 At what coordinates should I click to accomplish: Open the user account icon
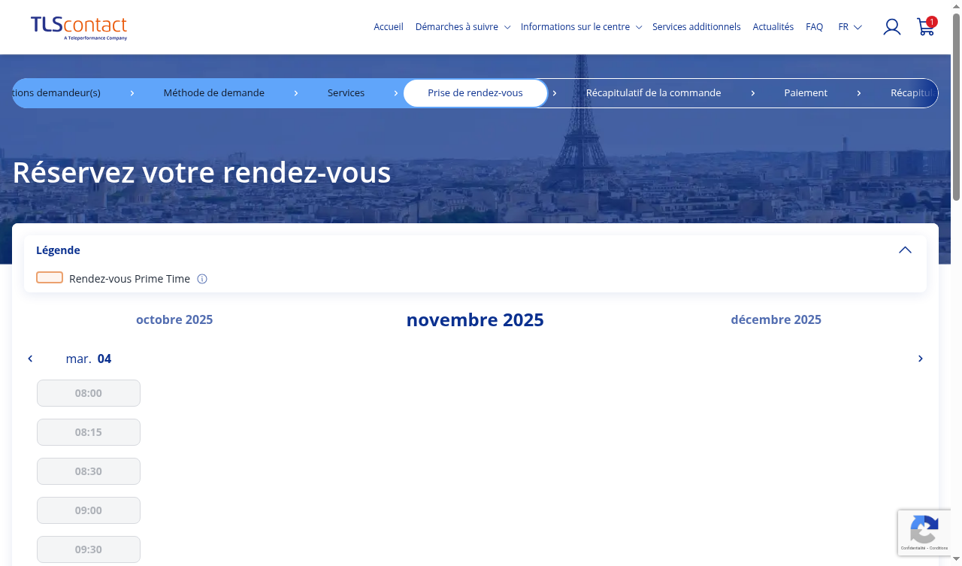(891, 26)
